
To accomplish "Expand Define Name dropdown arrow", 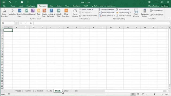I will (92, 10).
